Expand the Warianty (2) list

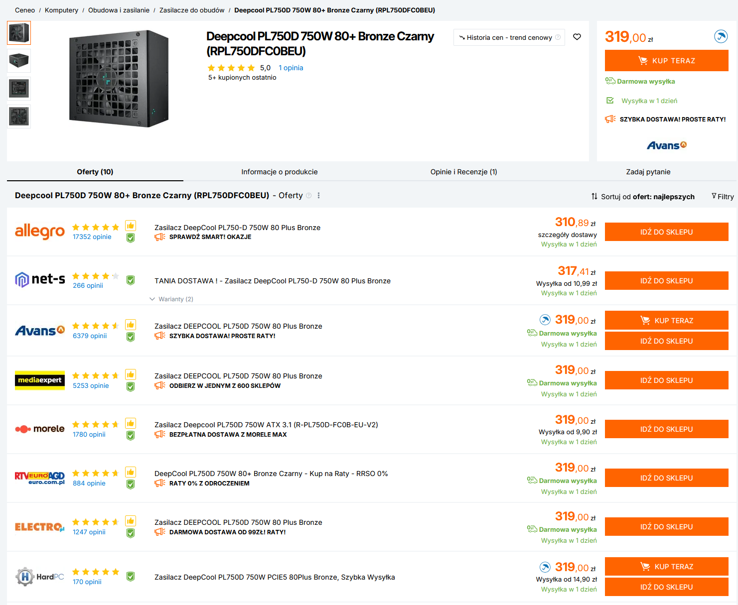171,299
